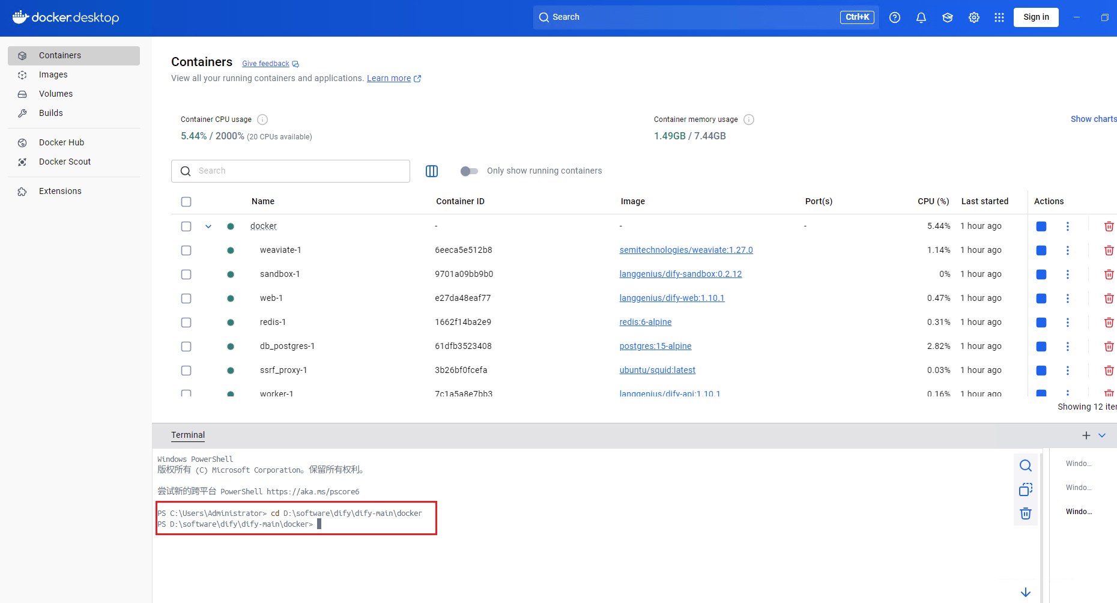The image size is (1117, 603).
Task: Select the Terminal tab
Action: tap(188, 435)
